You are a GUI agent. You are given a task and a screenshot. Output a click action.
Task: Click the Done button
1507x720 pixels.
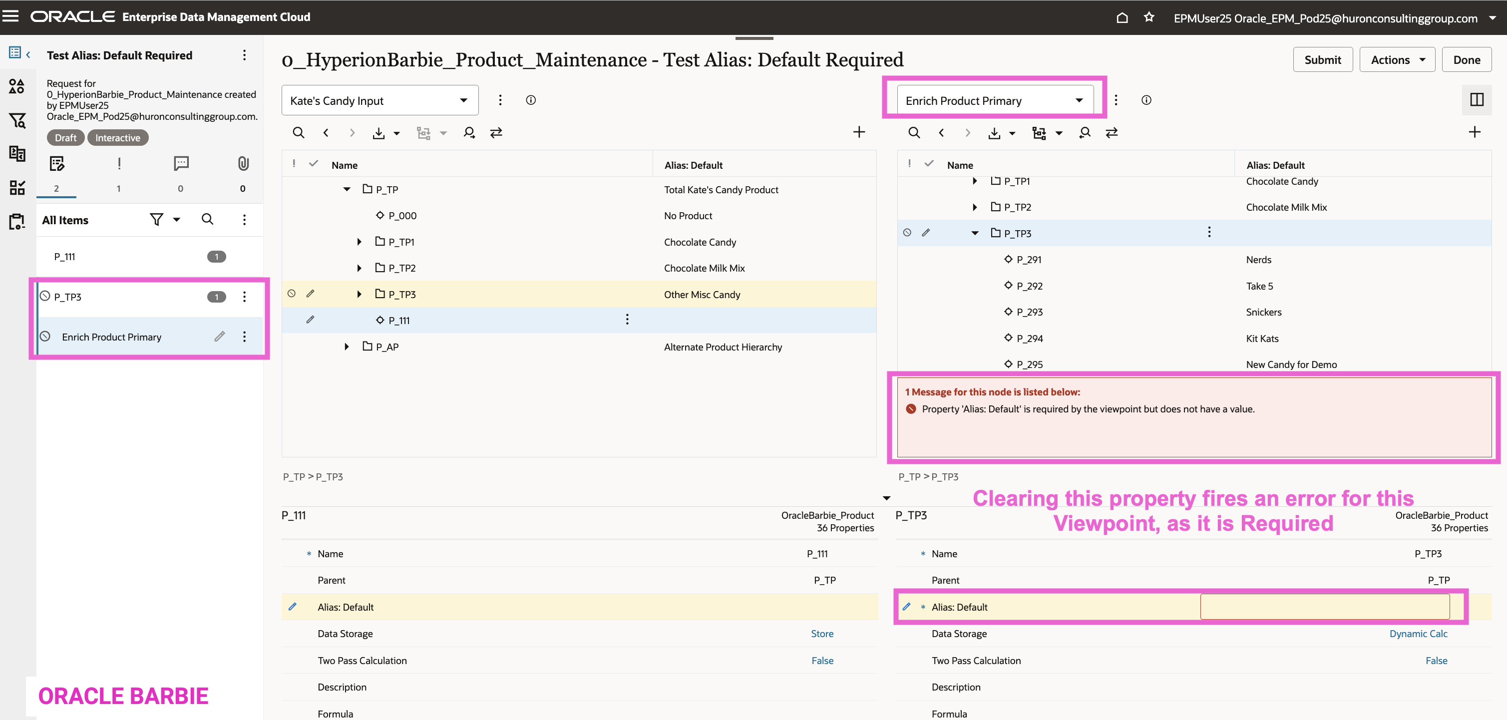[x=1466, y=59]
